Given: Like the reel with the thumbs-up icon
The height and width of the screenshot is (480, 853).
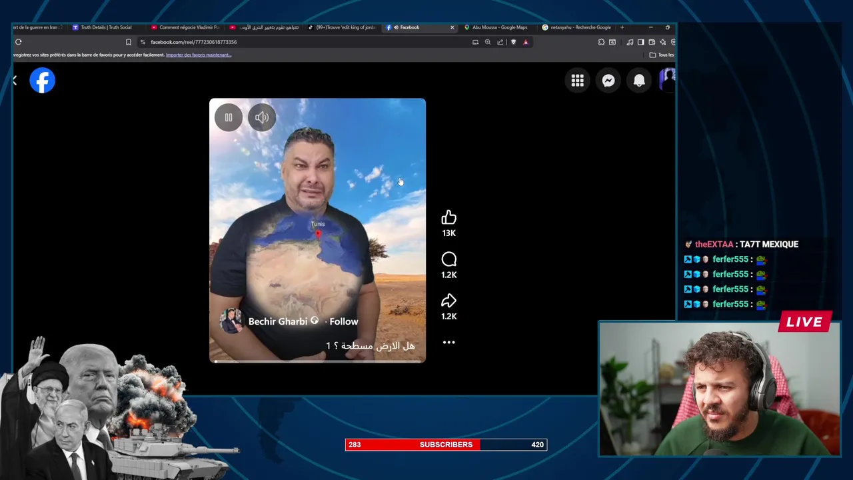Looking at the screenshot, I should 448,217.
